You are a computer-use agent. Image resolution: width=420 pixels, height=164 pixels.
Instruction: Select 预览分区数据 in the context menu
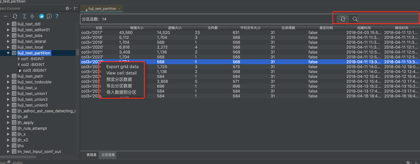click(119, 79)
